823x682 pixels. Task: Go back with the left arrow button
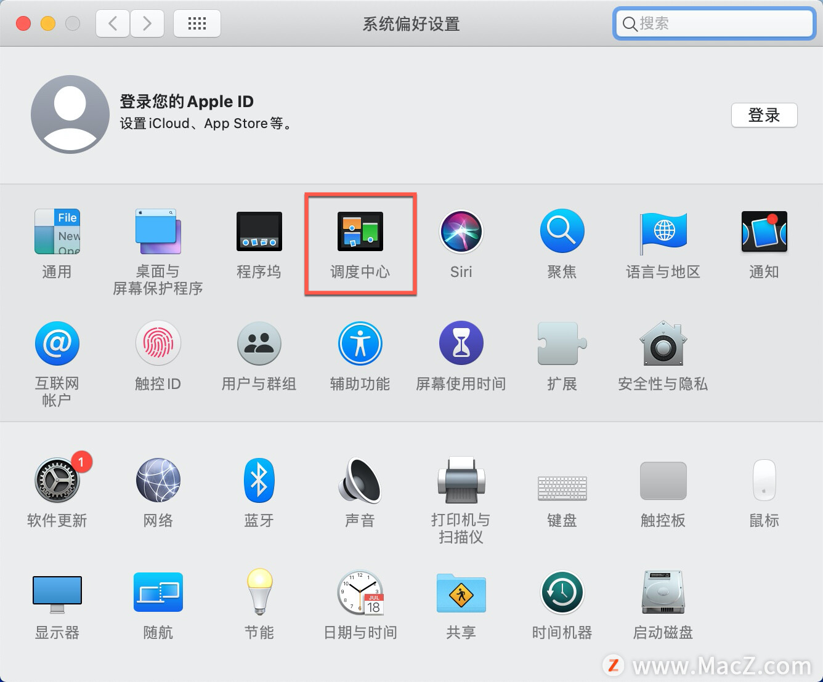tap(113, 24)
